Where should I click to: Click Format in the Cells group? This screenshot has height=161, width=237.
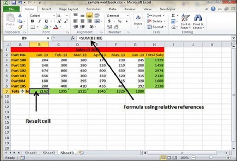156,27
